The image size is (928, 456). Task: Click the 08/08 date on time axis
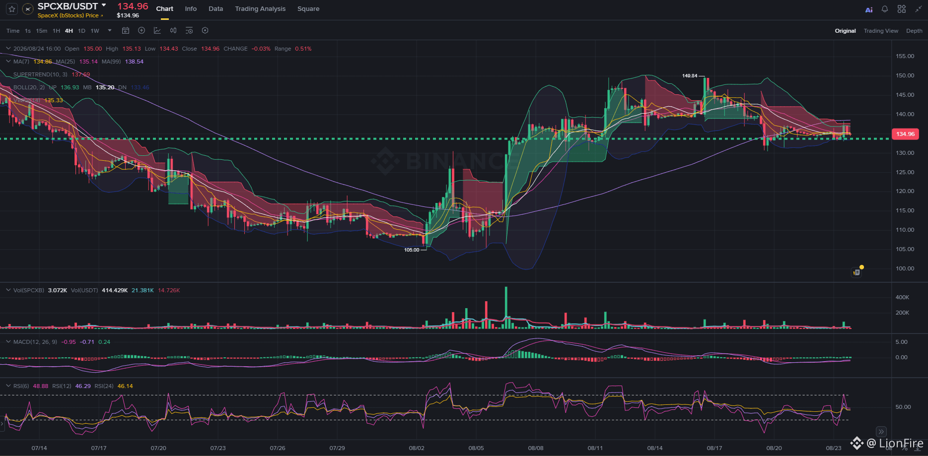pyautogui.click(x=536, y=448)
